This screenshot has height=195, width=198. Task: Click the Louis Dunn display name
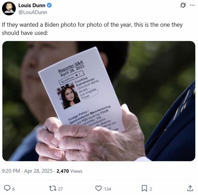(x=32, y=5)
